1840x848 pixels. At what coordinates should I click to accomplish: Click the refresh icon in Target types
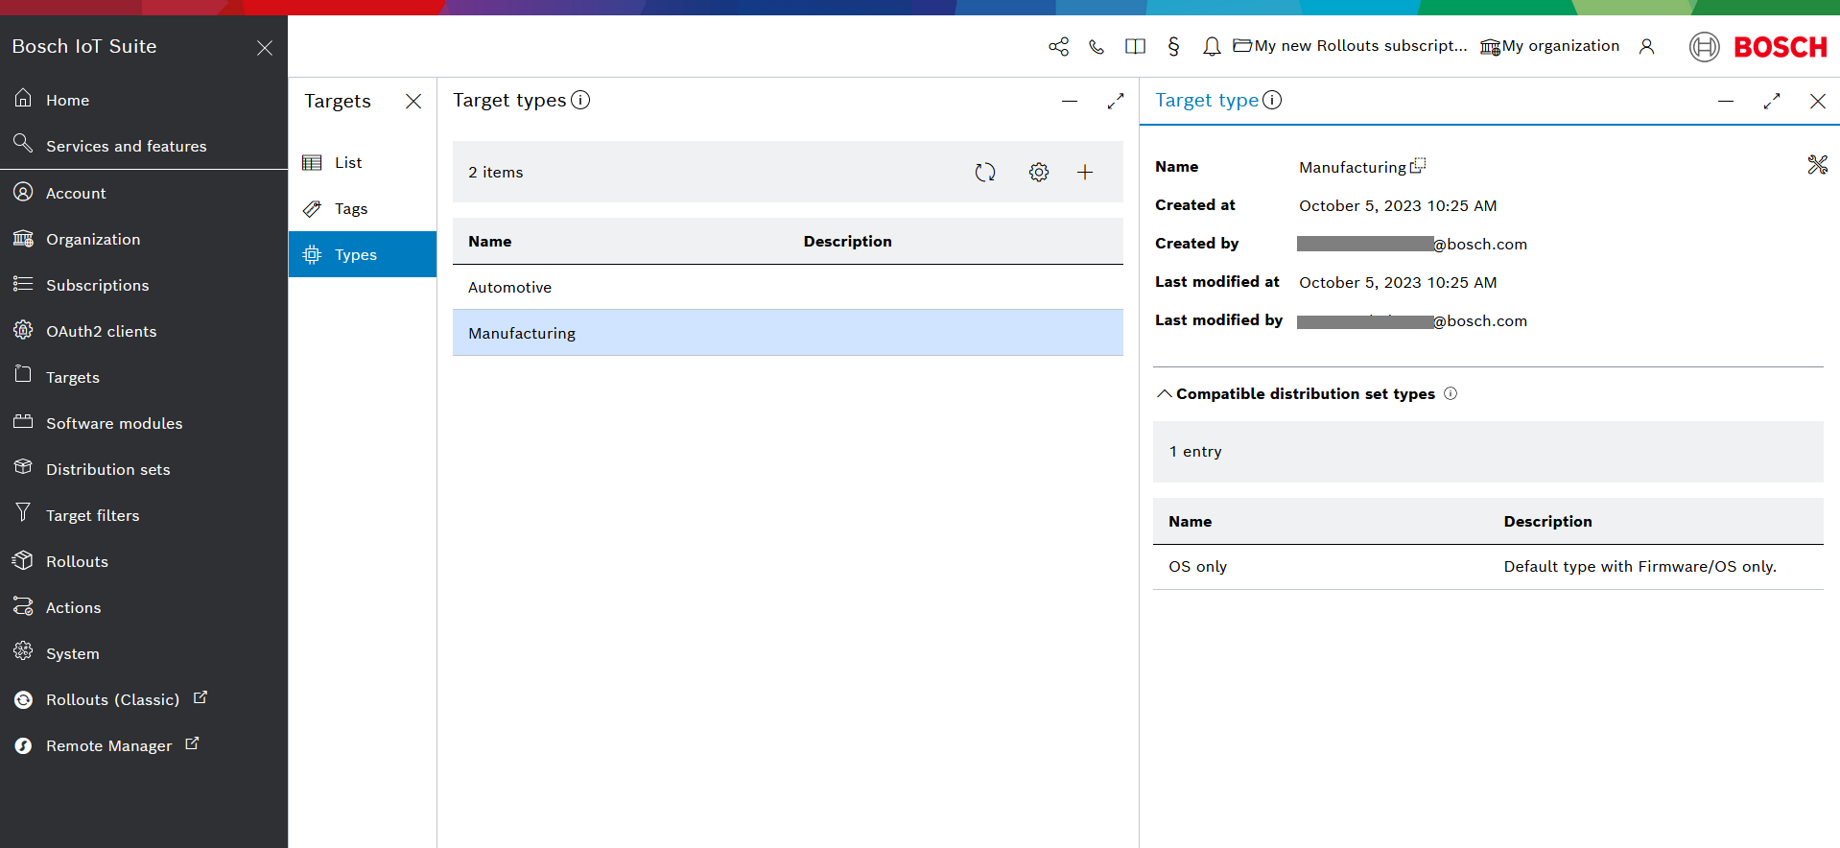coord(985,173)
